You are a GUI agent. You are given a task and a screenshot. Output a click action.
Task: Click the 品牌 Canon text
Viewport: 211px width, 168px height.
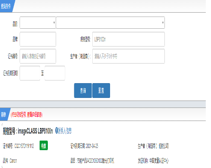tap(10, 161)
